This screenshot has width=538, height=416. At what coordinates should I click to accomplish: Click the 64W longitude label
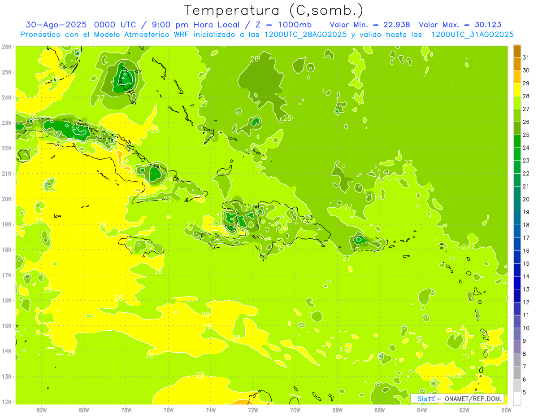point(422,410)
